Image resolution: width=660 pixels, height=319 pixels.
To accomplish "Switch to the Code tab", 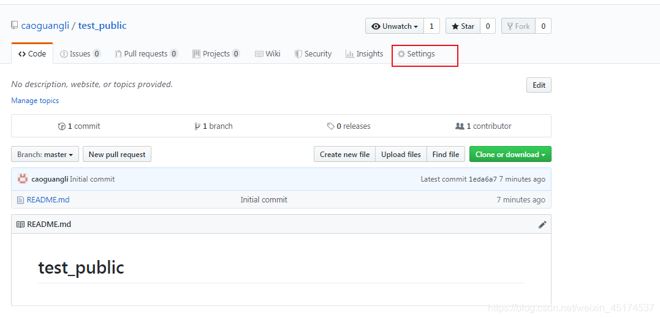I will click(x=32, y=54).
